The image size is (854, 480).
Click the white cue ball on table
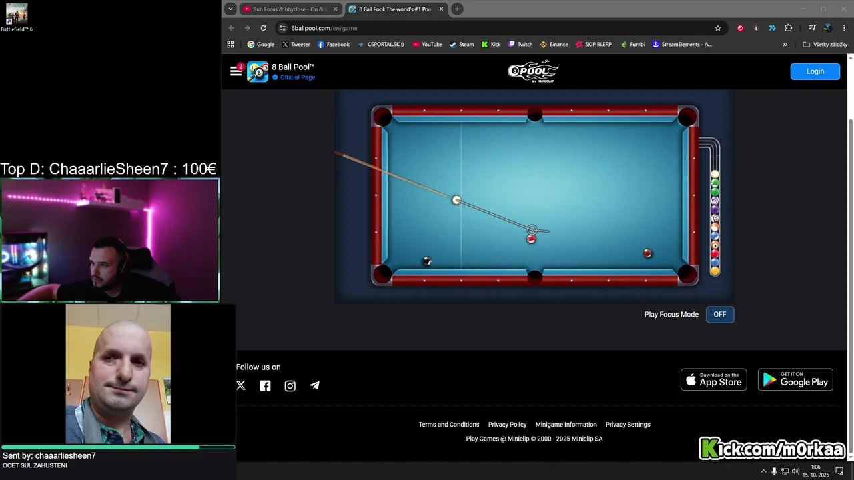click(456, 200)
